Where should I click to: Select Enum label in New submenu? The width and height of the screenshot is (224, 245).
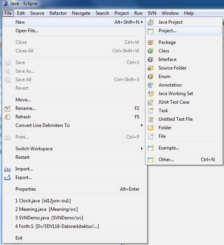[x=164, y=76]
